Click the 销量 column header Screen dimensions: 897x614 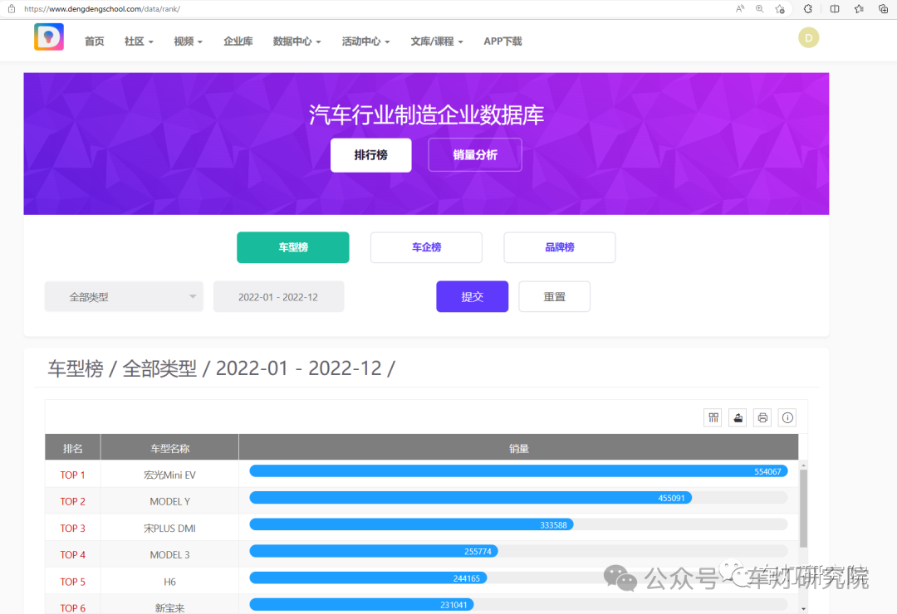(x=519, y=448)
